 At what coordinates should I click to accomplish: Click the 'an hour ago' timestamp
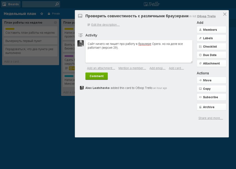160,88
